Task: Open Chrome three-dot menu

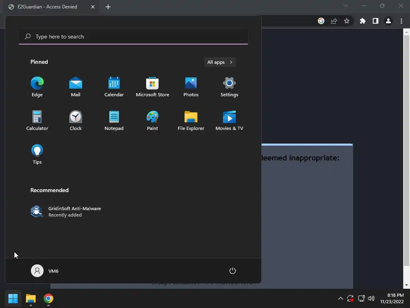Action: (401, 21)
